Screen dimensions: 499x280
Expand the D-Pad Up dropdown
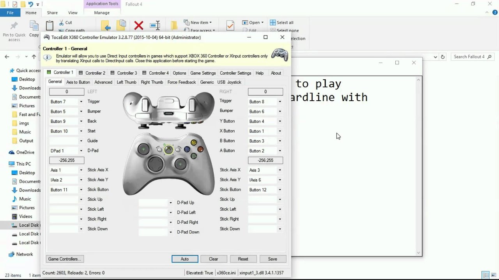pyautogui.click(x=170, y=203)
